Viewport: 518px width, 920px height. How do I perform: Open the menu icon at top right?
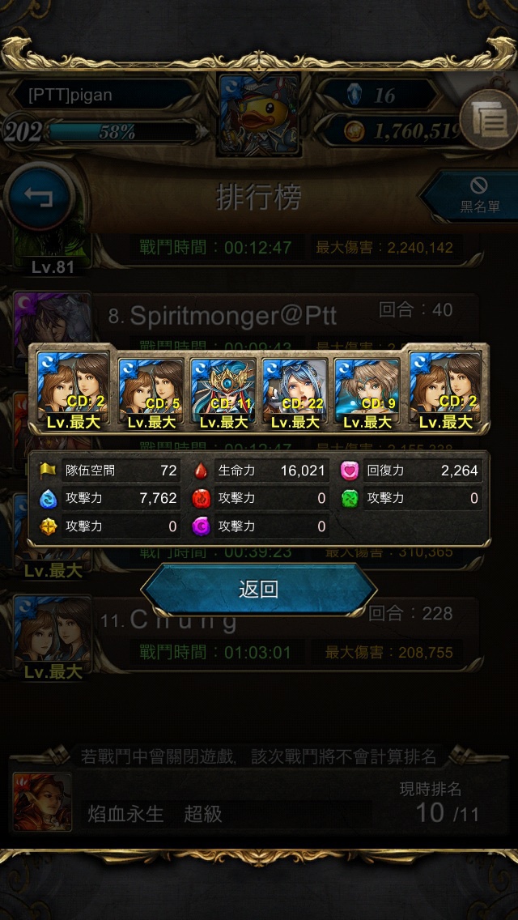tap(489, 121)
